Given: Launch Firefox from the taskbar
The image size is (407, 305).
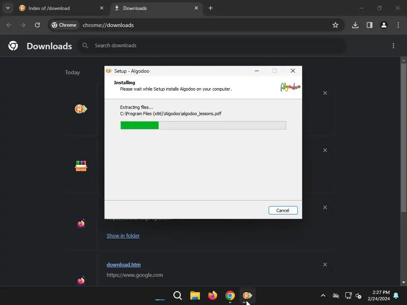Looking at the screenshot, I should coord(213,295).
